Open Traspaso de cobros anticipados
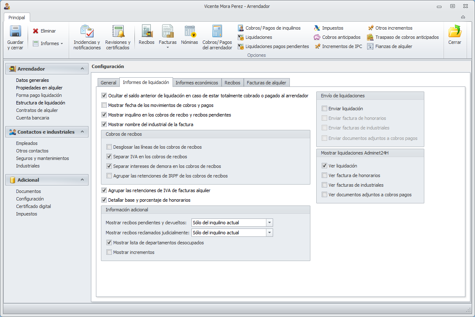The width and height of the screenshot is (475, 317). [403, 37]
